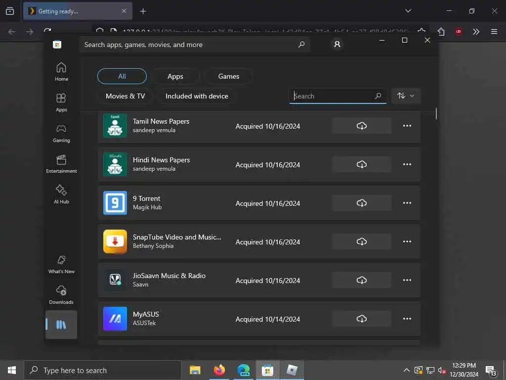
Task: Open MyASUS app title
Action: point(146,314)
